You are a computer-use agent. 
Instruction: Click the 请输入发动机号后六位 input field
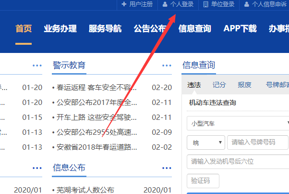click(238, 162)
